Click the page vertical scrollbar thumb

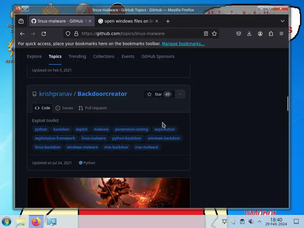pyautogui.click(x=288, y=104)
